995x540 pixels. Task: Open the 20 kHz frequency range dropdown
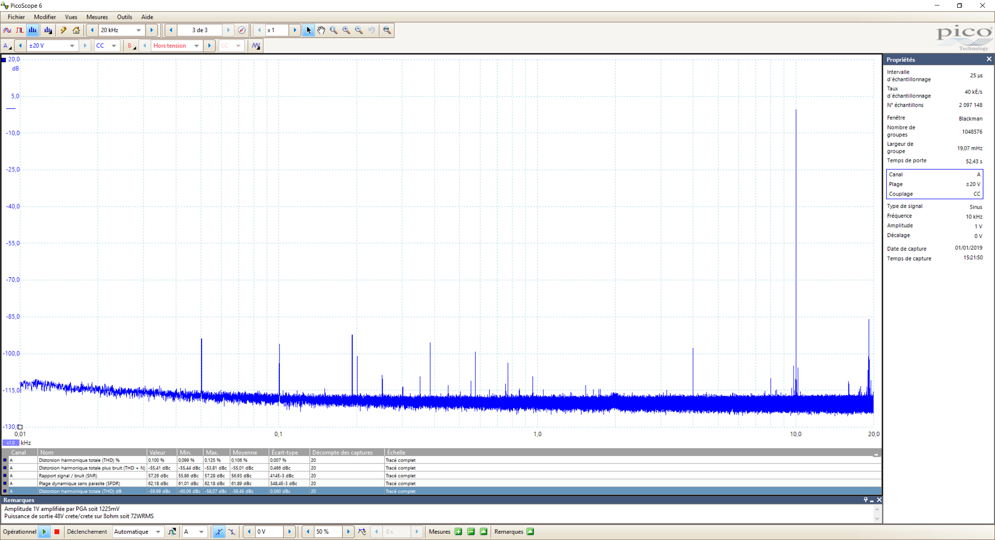coord(138,30)
